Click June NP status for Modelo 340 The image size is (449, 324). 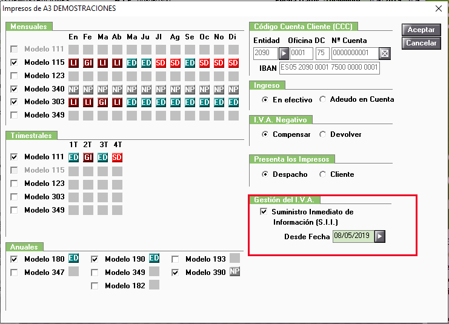(x=146, y=89)
